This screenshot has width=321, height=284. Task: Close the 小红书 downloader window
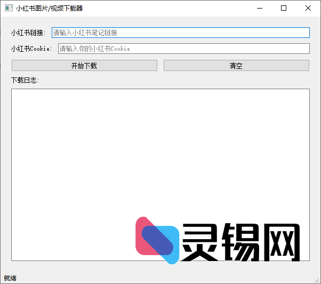tap(308, 8)
